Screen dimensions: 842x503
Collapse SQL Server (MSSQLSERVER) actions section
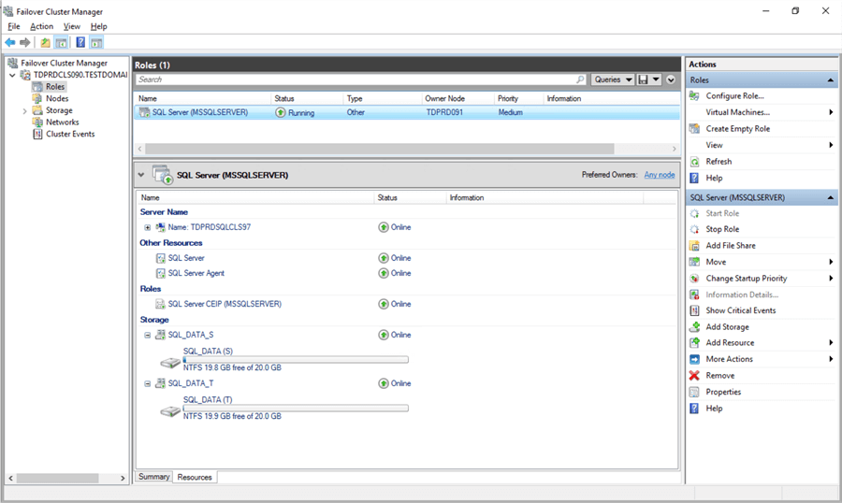(830, 197)
